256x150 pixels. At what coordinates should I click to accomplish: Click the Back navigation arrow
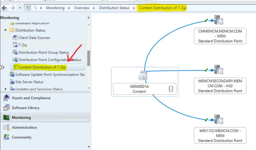4,8
